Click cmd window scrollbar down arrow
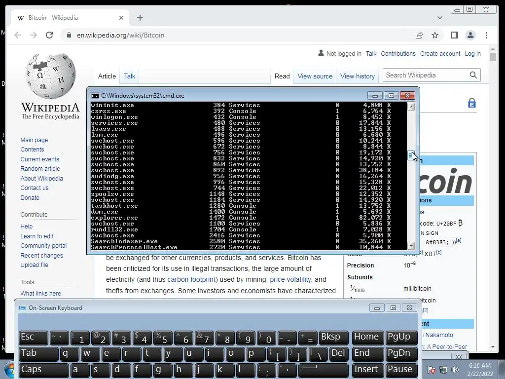 [x=411, y=246]
